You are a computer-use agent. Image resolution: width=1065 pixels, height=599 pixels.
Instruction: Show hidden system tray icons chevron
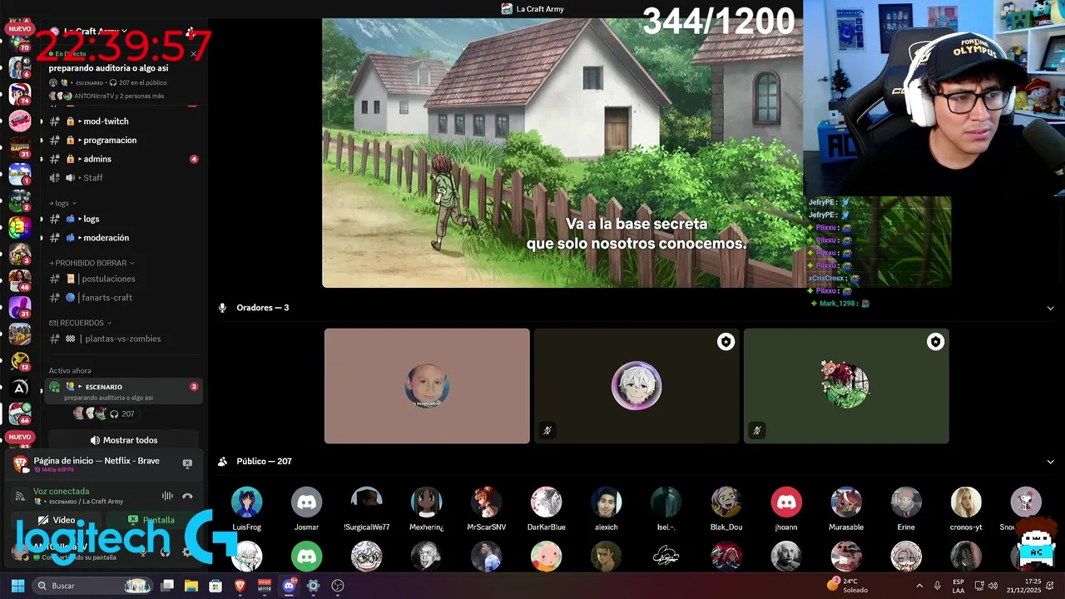coord(919,586)
